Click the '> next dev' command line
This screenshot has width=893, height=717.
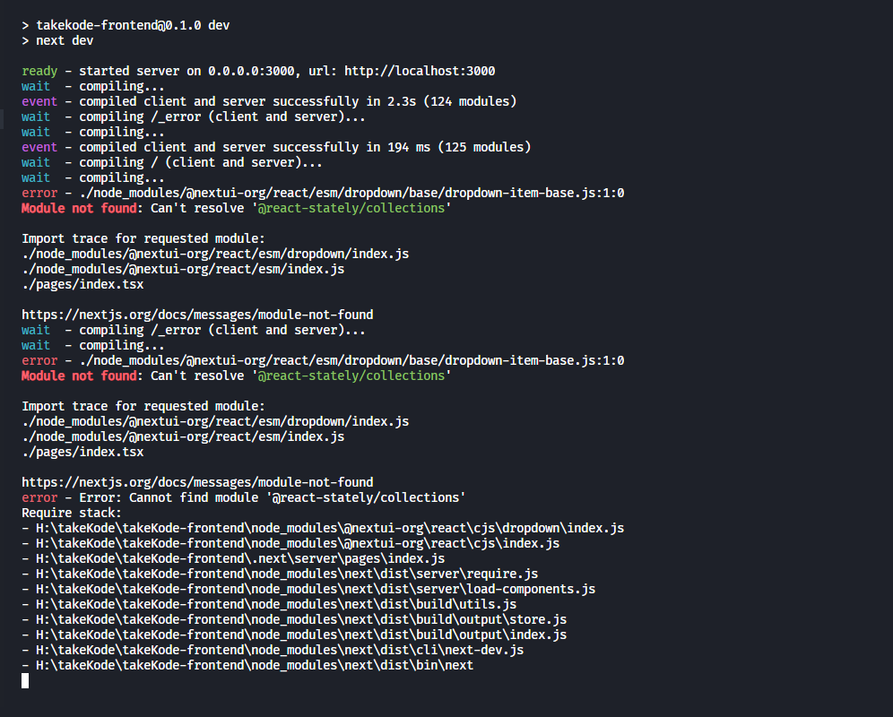click(x=57, y=40)
